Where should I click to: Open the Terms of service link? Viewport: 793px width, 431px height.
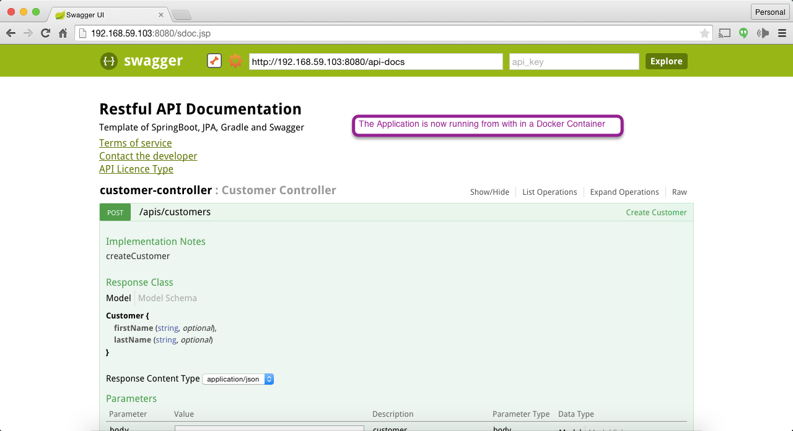click(x=135, y=143)
